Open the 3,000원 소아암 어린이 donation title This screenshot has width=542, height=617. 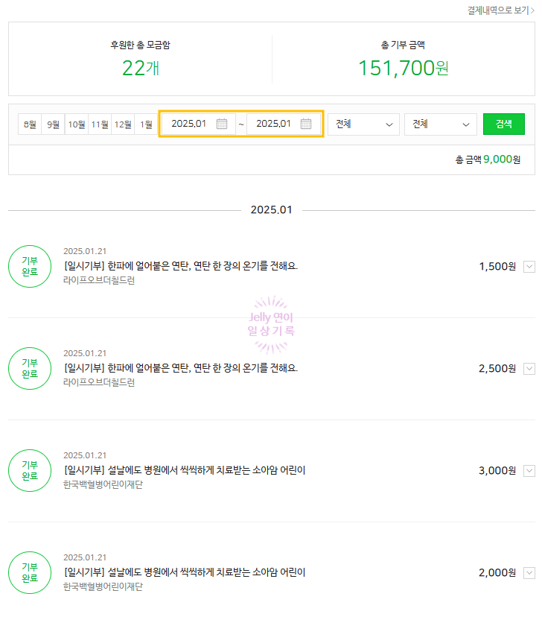click(x=185, y=470)
